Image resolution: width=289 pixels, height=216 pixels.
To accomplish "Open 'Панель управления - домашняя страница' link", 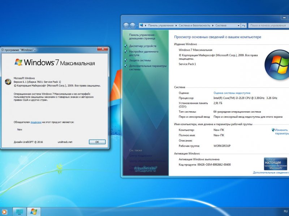I will pos(142,37).
